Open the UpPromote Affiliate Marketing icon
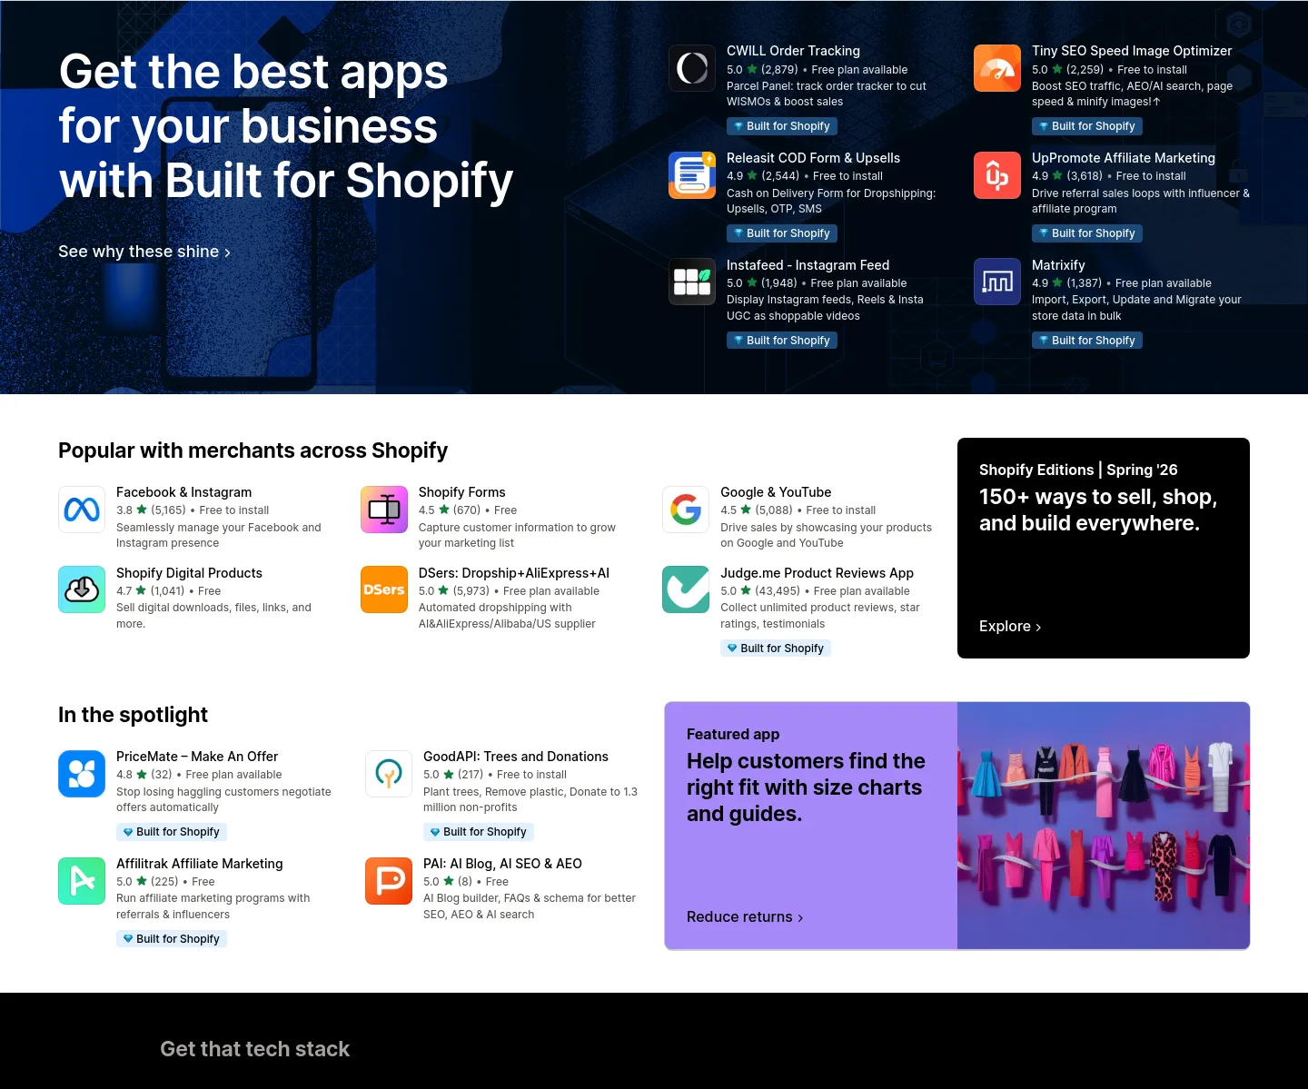 (997, 175)
